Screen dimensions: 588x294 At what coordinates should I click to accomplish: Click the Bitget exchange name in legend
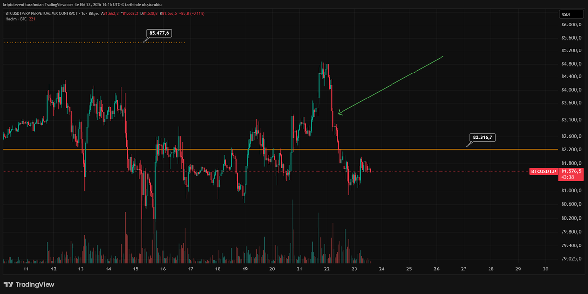click(94, 14)
